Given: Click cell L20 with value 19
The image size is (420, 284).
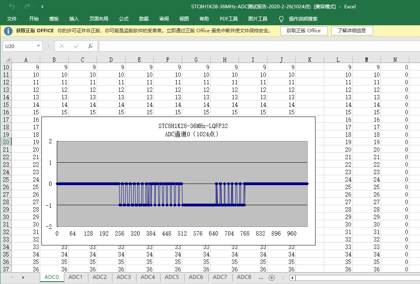Looking at the screenshot, I should (338, 142).
